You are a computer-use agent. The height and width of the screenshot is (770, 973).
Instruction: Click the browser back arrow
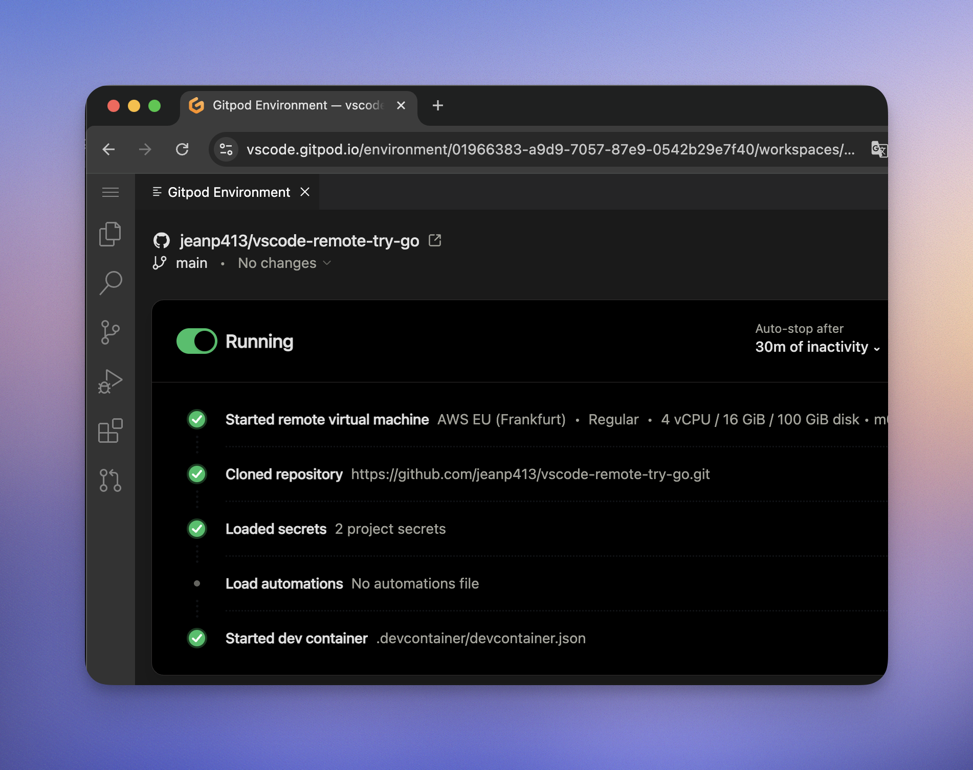108,149
